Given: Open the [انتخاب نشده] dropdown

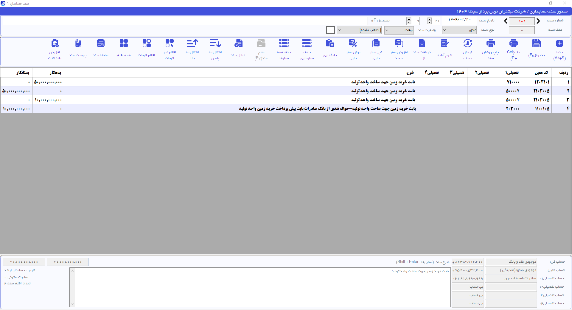Looking at the screenshot, I should coord(359,30).
